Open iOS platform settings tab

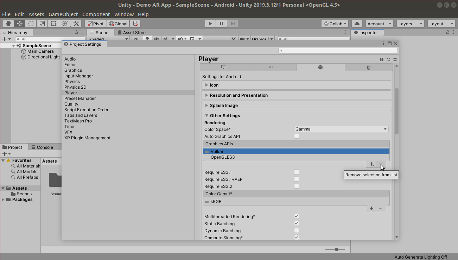(272, 67)
